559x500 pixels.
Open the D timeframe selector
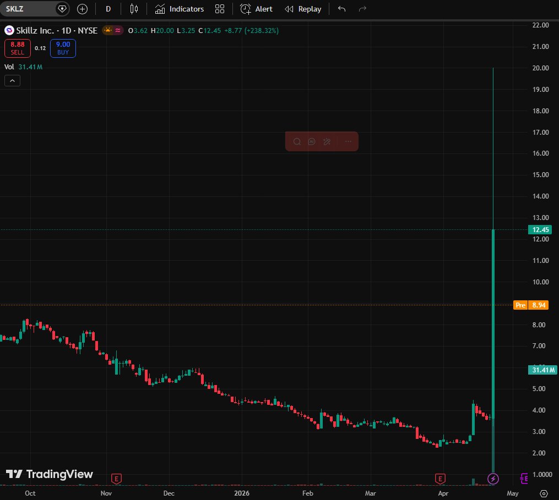point(108,9)
